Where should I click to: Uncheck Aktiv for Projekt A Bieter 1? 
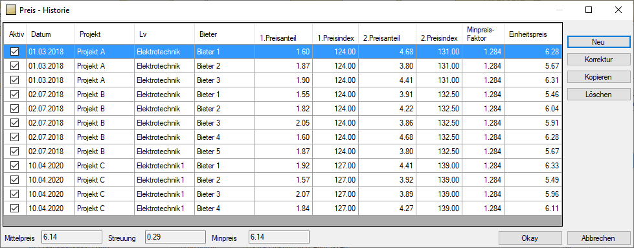(14, 51)
